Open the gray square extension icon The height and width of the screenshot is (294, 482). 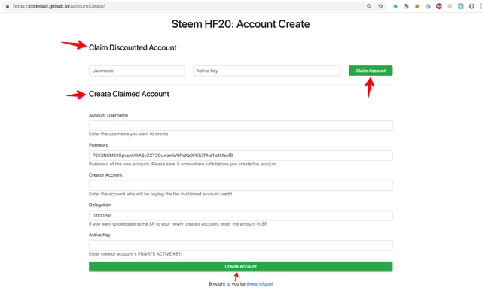450,6
